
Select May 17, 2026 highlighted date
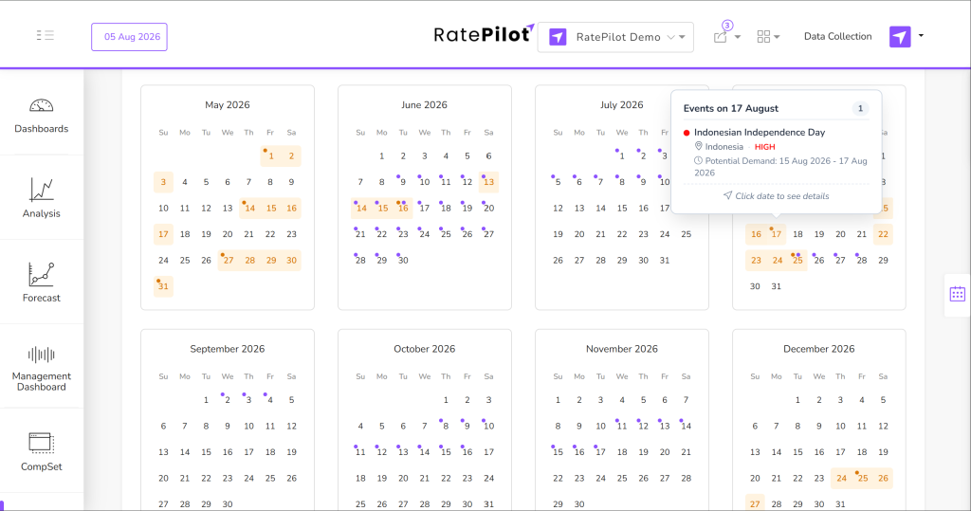[163, 234]
